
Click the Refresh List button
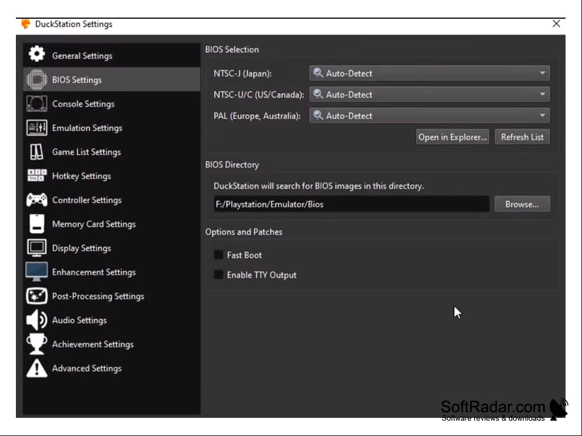pyautogui.click(x=522, y=137)
